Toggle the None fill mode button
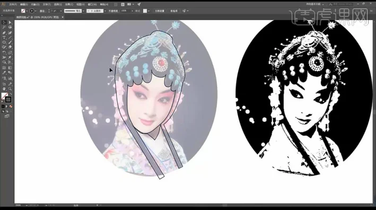The width and height of the screenshot is (376, 210). 11,106
